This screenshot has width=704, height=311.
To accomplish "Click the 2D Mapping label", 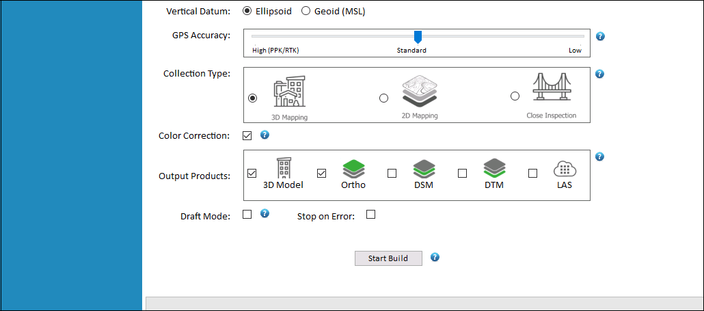I will (x=420, y=116).
